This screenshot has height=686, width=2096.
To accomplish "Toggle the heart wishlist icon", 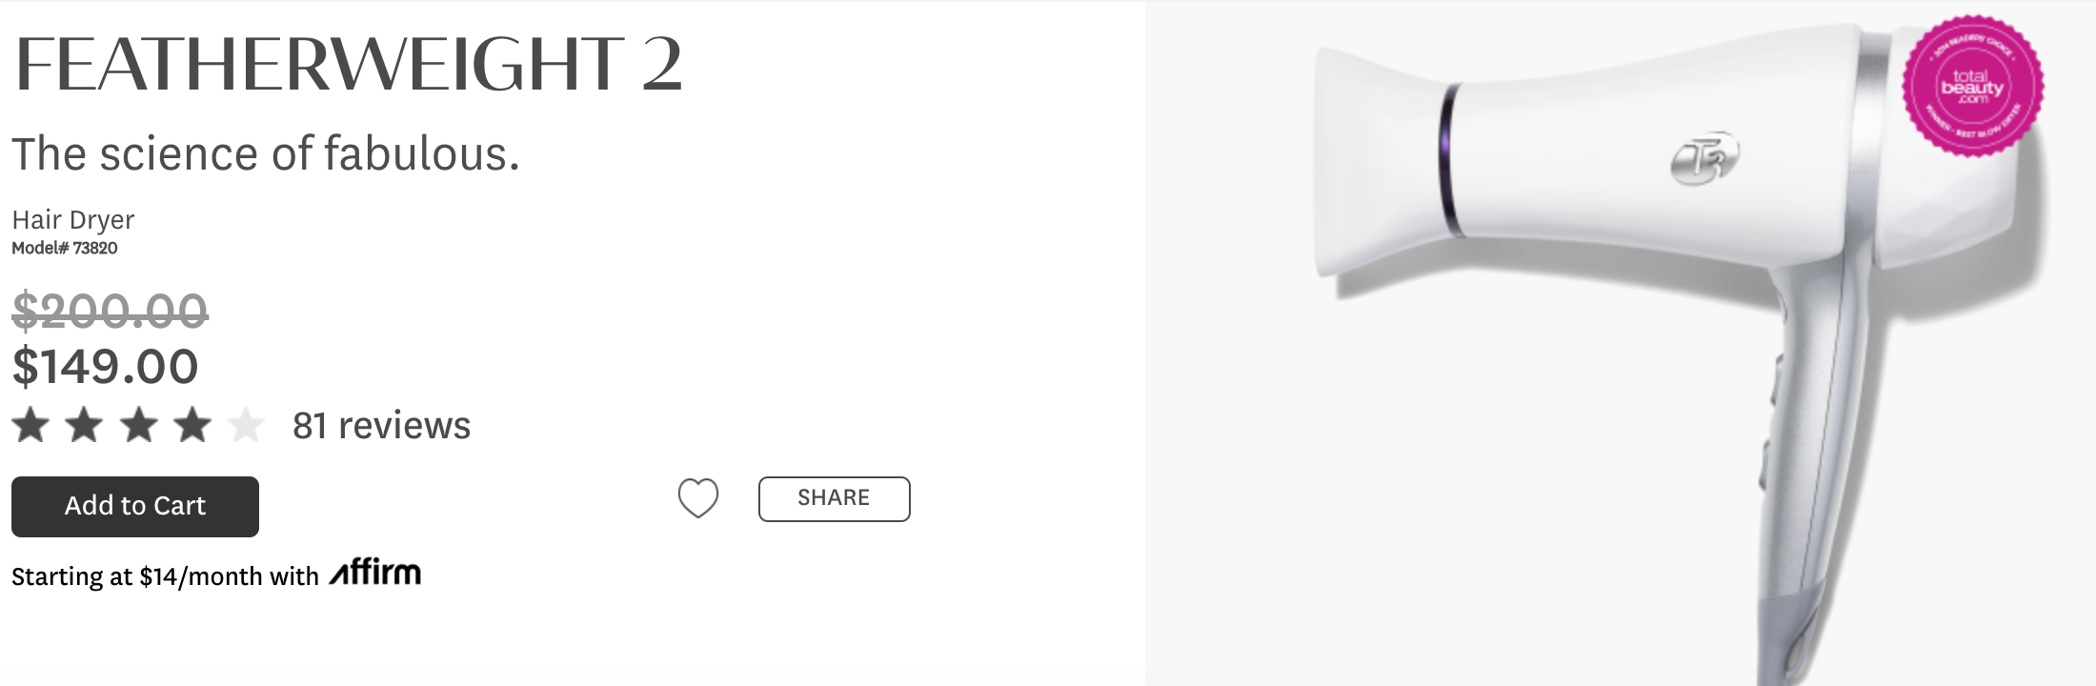I will point(698,497).
